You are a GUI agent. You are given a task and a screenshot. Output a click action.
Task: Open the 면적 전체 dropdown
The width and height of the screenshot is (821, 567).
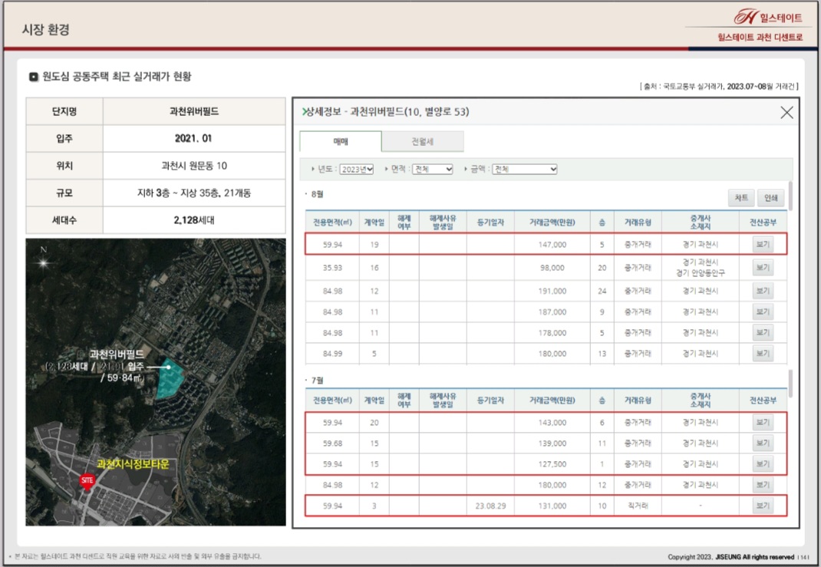(433, 169)
